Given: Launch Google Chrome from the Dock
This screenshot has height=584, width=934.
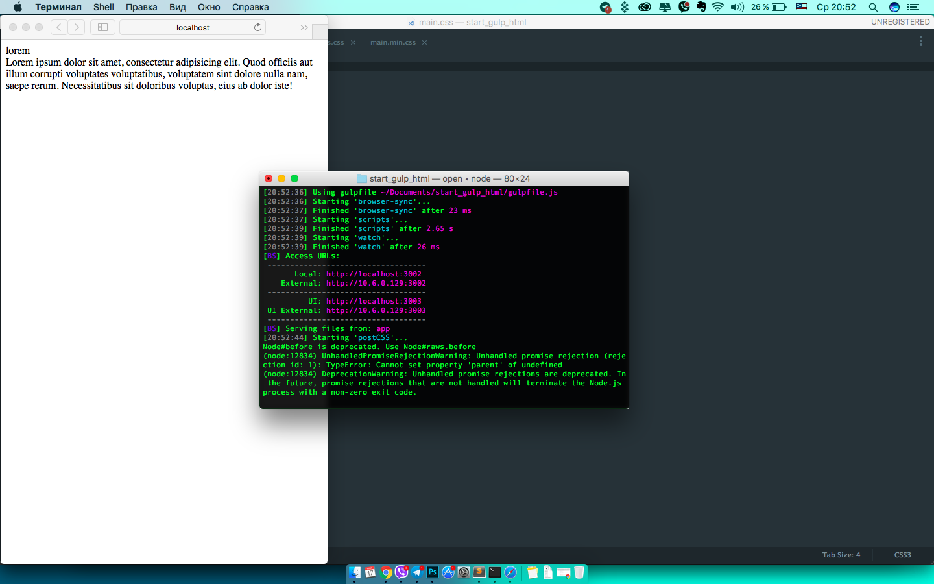Looking at the screenshot, I should [x=386, y=572].
